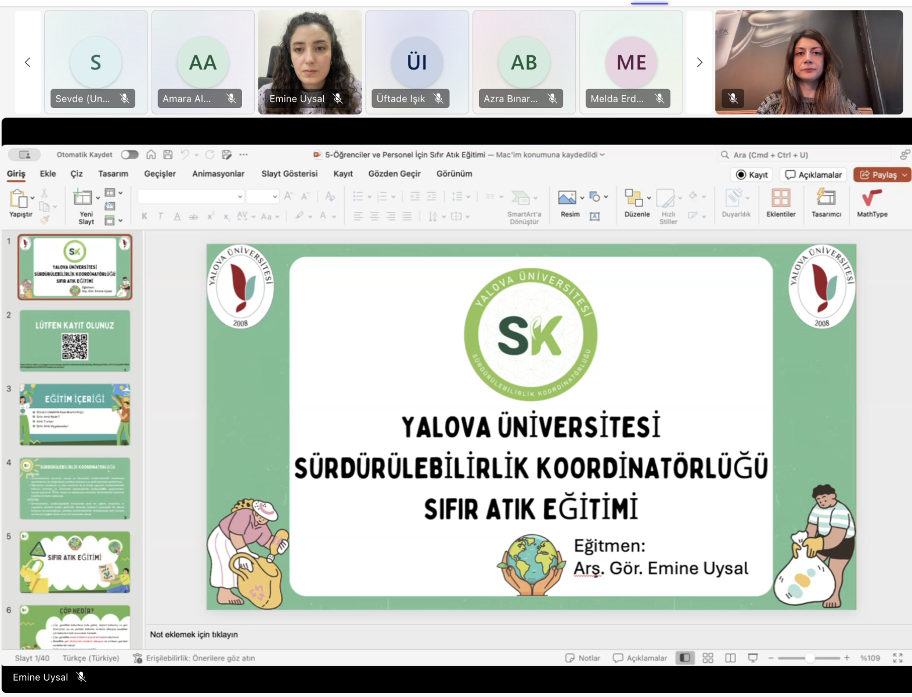
Task: Expand the font name dropdown
Action: click(x=240, y=197)
